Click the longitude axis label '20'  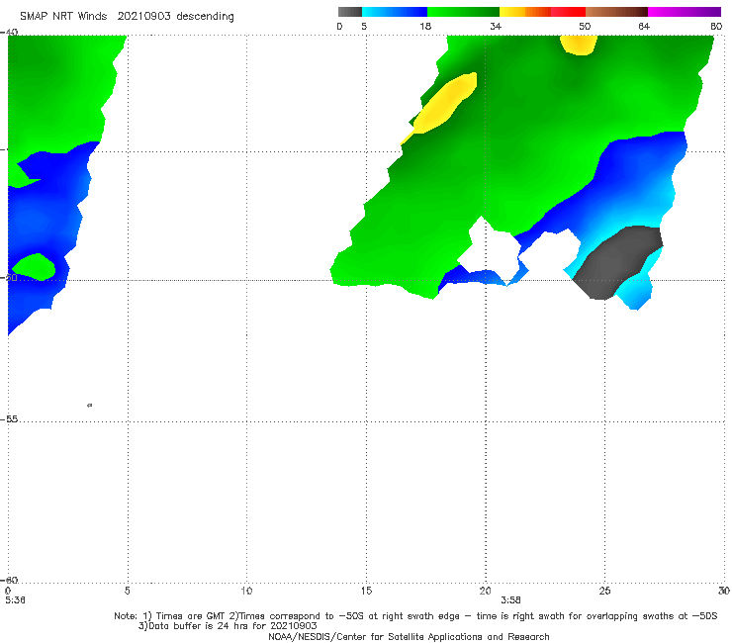pyautogui.click(x=485, y=592)
